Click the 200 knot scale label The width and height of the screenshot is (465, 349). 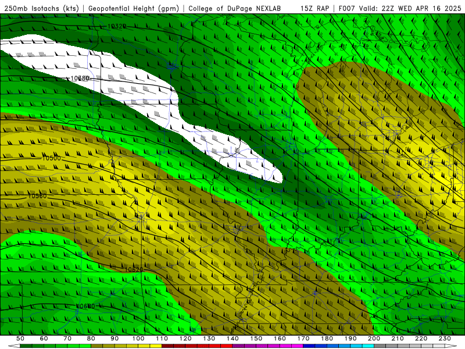click(x=374, y=339)
